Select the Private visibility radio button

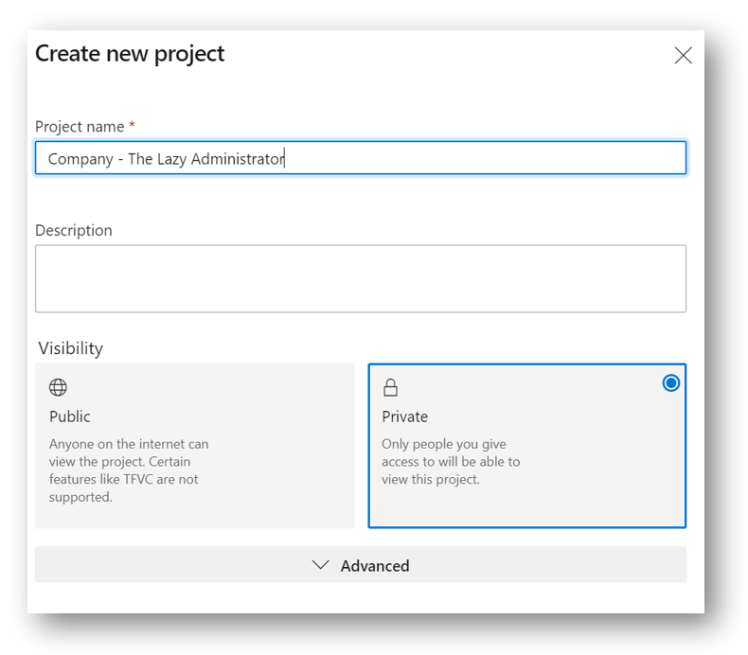point(670,382)
